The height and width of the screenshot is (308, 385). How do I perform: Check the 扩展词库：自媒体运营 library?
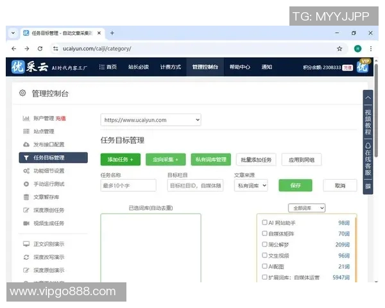click(264, 277)
